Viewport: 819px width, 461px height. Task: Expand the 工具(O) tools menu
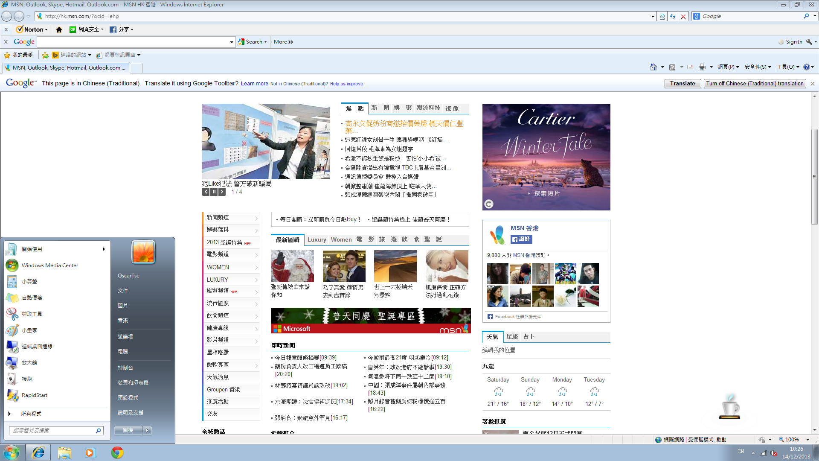point(788,67)
